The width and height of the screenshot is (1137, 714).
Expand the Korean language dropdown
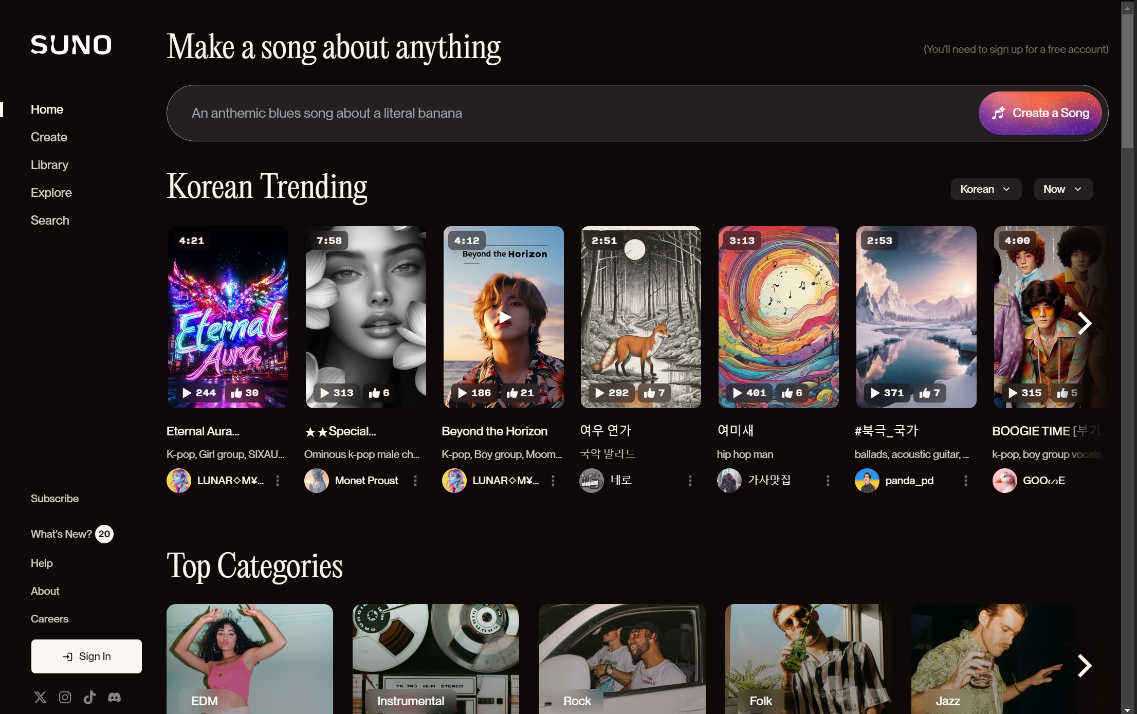(985, 189)
